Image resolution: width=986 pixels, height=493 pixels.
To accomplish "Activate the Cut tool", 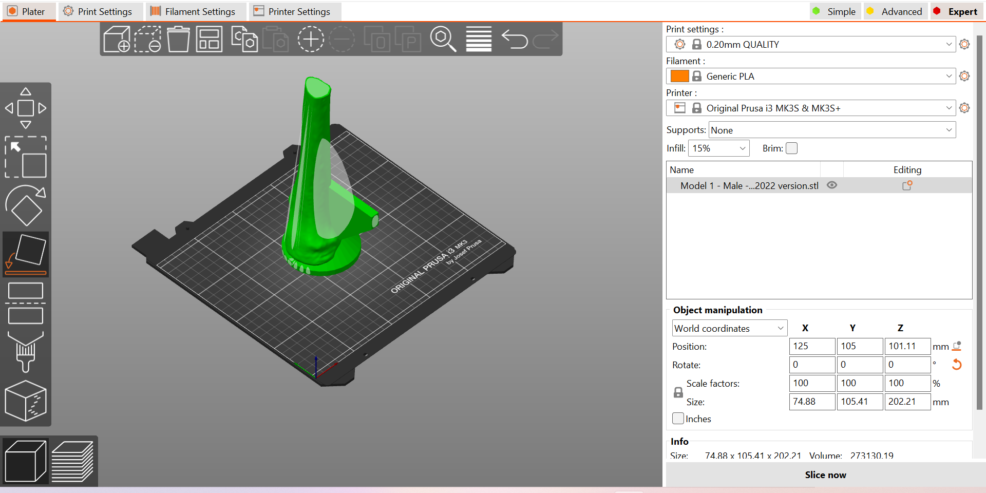I will coord(26,303).
